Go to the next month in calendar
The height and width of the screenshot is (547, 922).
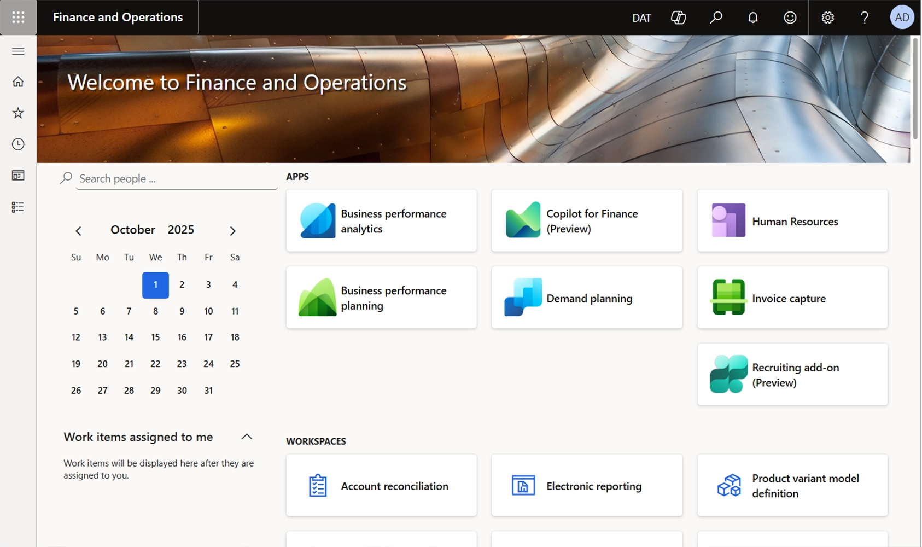click(232, 231)
